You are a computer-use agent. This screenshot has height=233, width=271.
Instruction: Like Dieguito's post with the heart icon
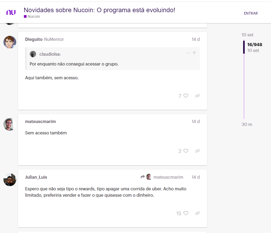[x=186, y=96]
